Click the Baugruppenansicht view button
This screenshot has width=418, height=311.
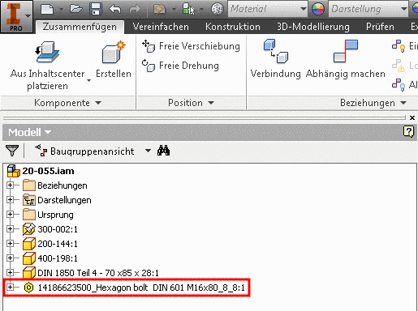(84, 151)
